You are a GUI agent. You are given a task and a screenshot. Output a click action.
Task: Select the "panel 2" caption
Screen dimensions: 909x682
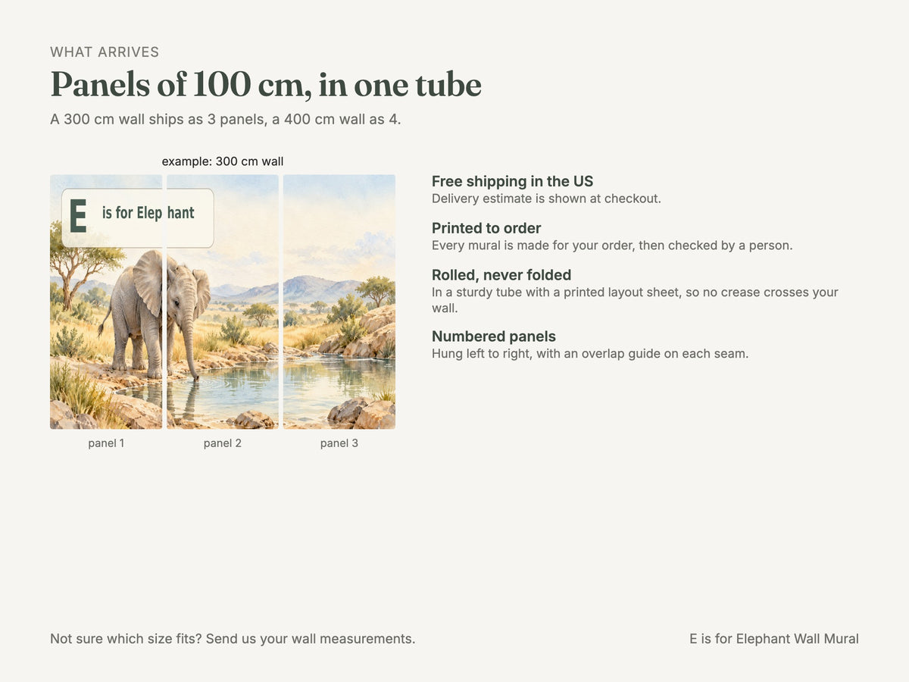coord(223,443)
